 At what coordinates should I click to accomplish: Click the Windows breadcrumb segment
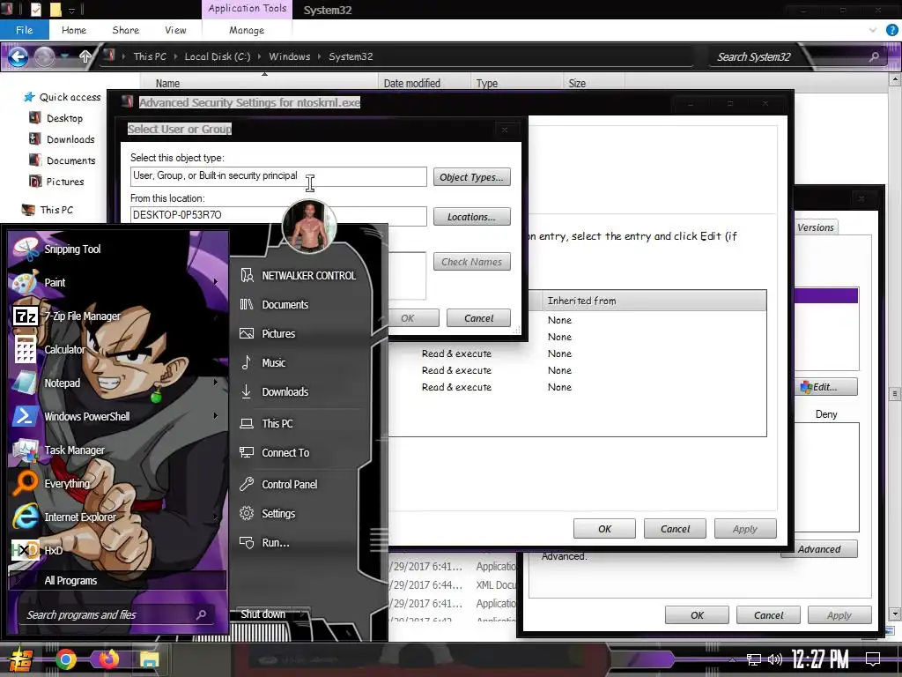click(x=289, y=56)
